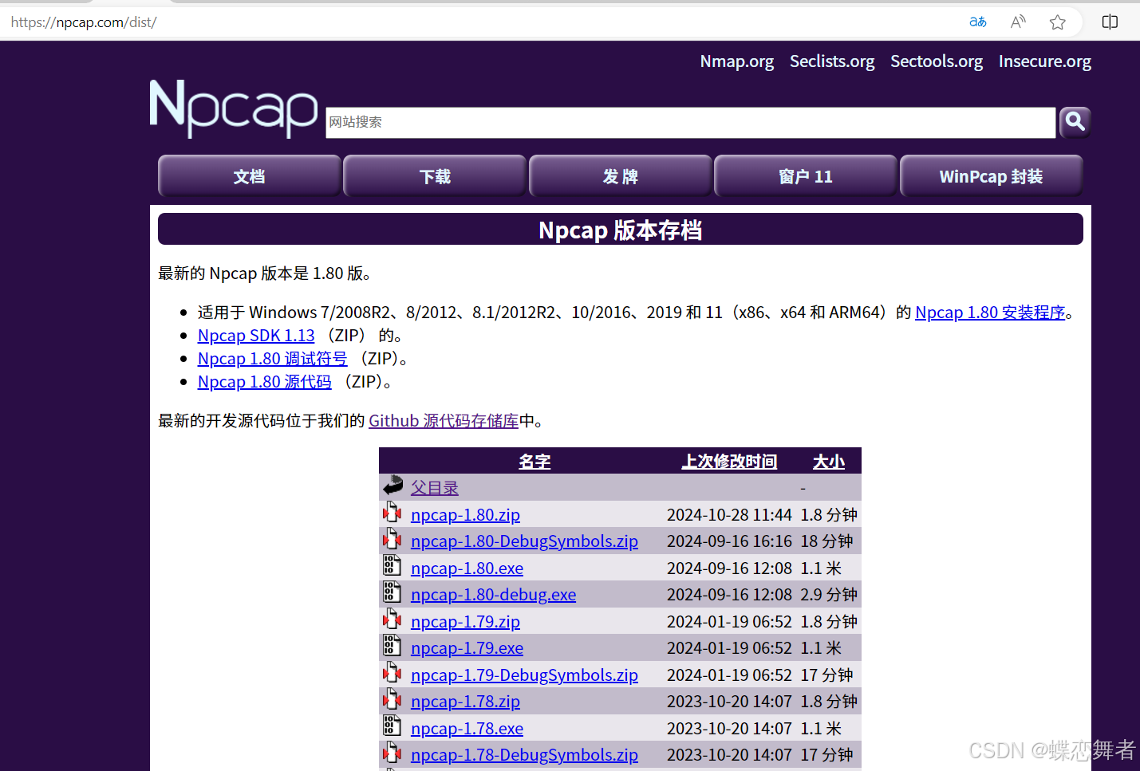1140x771 pixels.
Task: Open the 文档 navigation tab
Action: coord(250,176)
